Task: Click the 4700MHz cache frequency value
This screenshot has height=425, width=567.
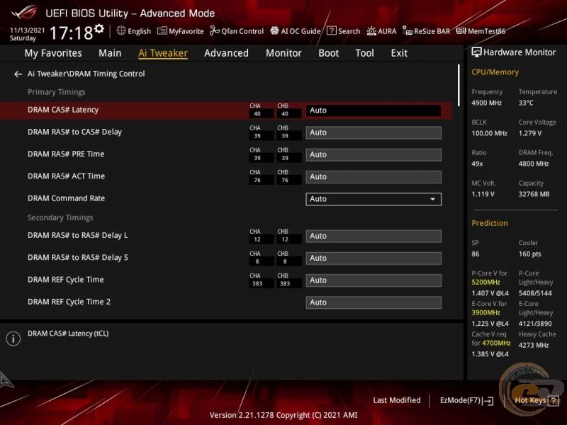Action: coord(496,343)
